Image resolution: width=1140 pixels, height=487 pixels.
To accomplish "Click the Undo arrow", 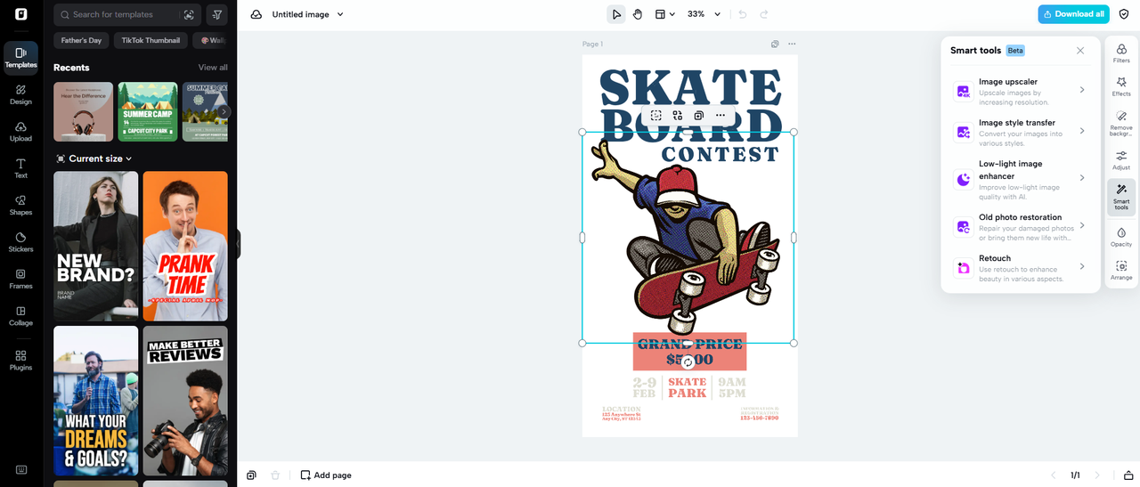I will tap(742, 14).
